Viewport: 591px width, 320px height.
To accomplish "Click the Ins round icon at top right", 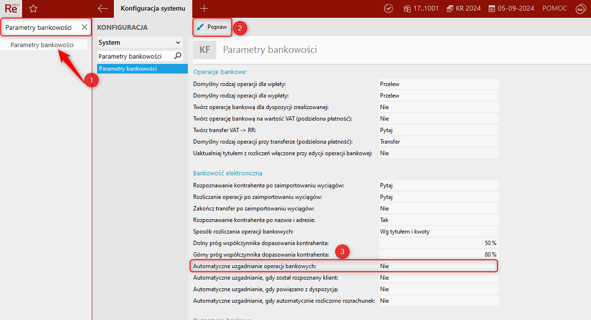I will tap(579, 8).
